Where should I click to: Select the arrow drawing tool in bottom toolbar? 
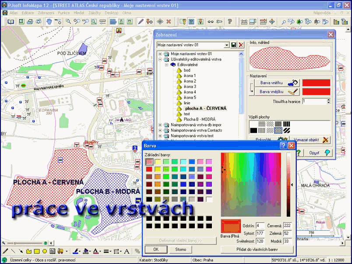tap(21, 251)
